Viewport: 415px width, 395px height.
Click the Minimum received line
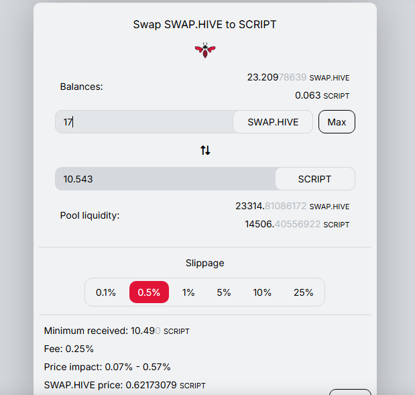[117, 331]
